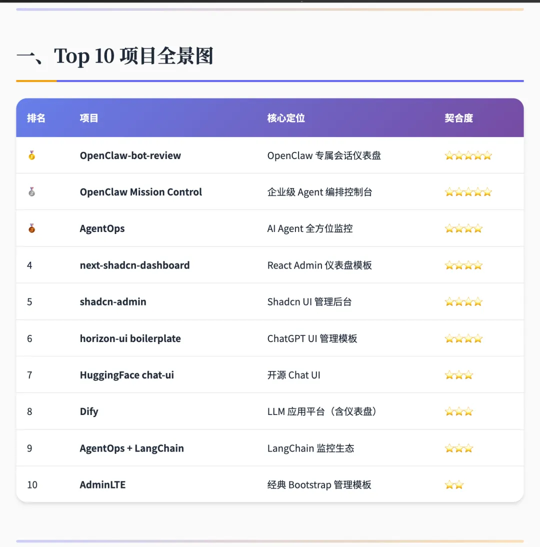
Task: Click the stars for OpenClaw Mission Control
Action: (468, 192)
